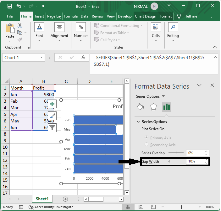Select the Secondary Axis radio button

click(x=146, y=145)
